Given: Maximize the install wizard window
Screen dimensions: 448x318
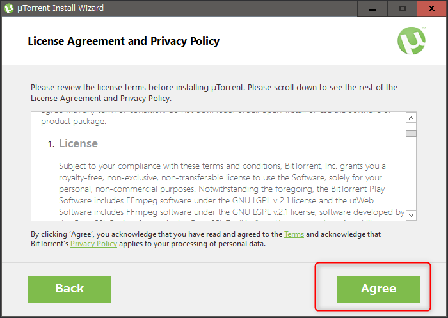Looking at the screenshot, I should [x=402, y=8].
